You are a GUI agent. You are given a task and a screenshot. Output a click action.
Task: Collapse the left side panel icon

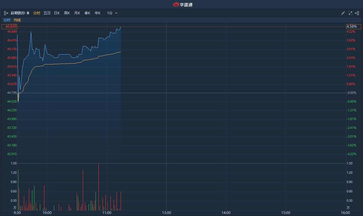[6, 13]
